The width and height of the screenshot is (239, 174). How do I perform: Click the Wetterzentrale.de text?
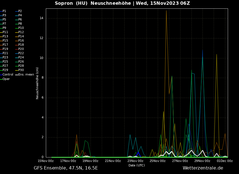[203, 168]
